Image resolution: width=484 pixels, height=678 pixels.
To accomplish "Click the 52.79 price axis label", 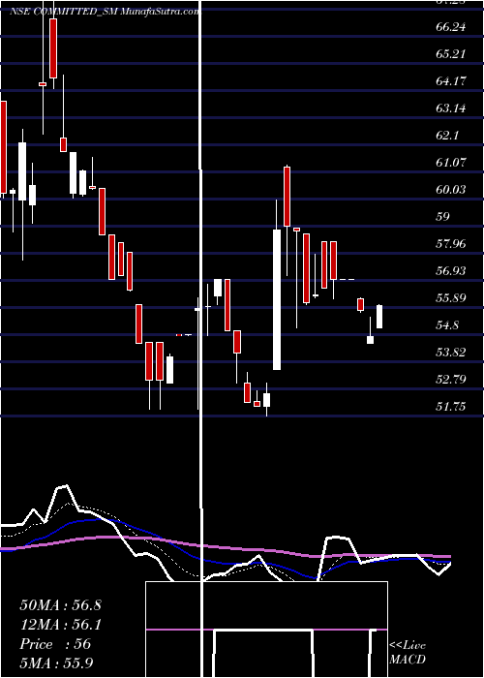I will (x=451, y=380).
